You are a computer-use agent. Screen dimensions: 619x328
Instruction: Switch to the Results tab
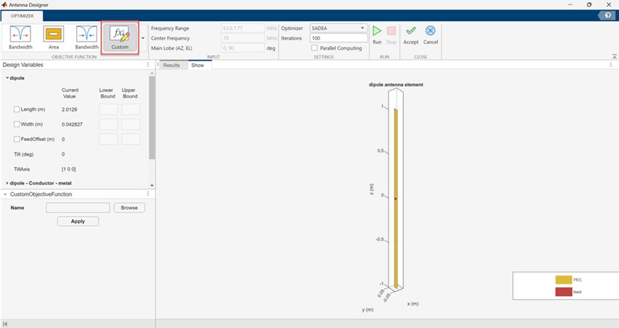171,65
